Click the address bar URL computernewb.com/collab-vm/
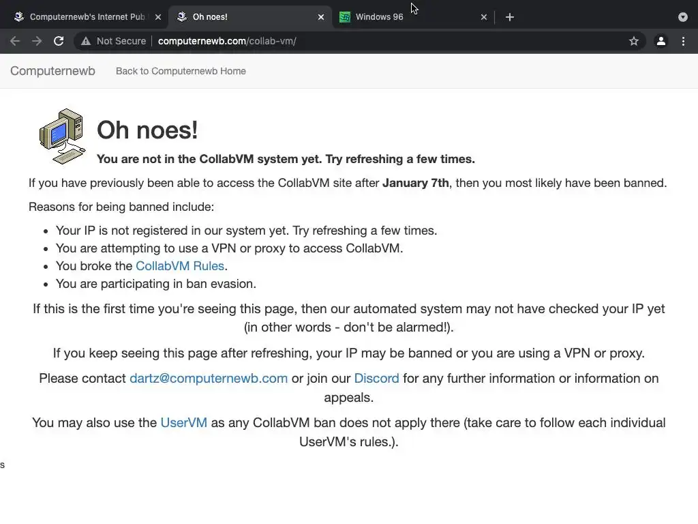This screenshot has height=524, width=698. (227, 41)
